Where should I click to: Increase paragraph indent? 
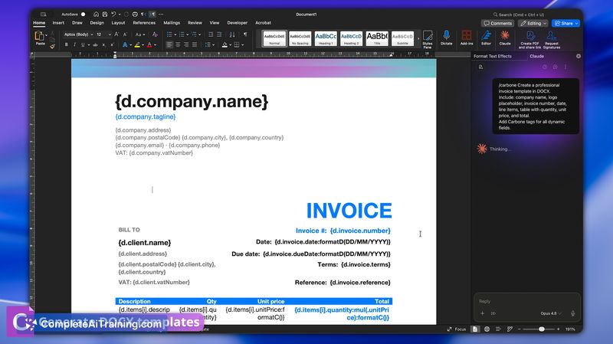click(x=219, y=34)
